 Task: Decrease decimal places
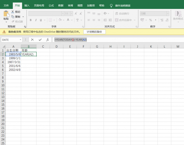(x=167, y=20)
